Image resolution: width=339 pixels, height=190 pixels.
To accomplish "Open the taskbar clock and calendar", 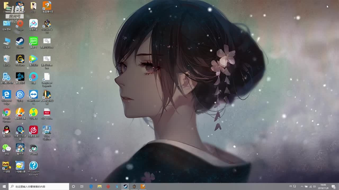I will coord(323,187).
